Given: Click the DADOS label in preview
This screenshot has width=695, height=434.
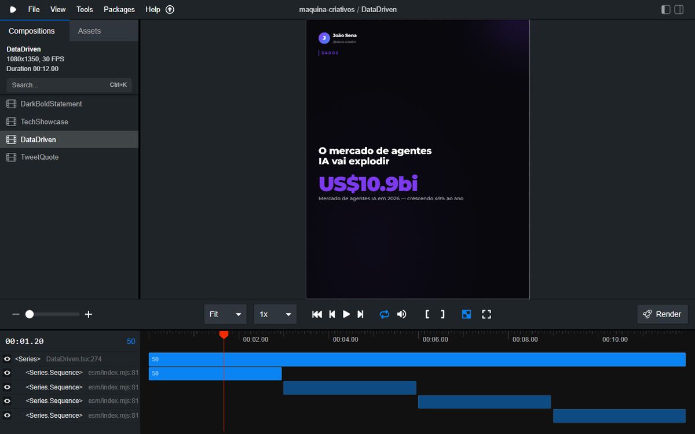Looking at the screenshot, I should point(330,53).
